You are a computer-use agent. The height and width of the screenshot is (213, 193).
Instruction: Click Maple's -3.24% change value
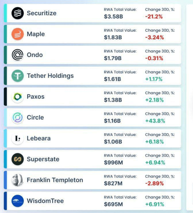point(154,38)
